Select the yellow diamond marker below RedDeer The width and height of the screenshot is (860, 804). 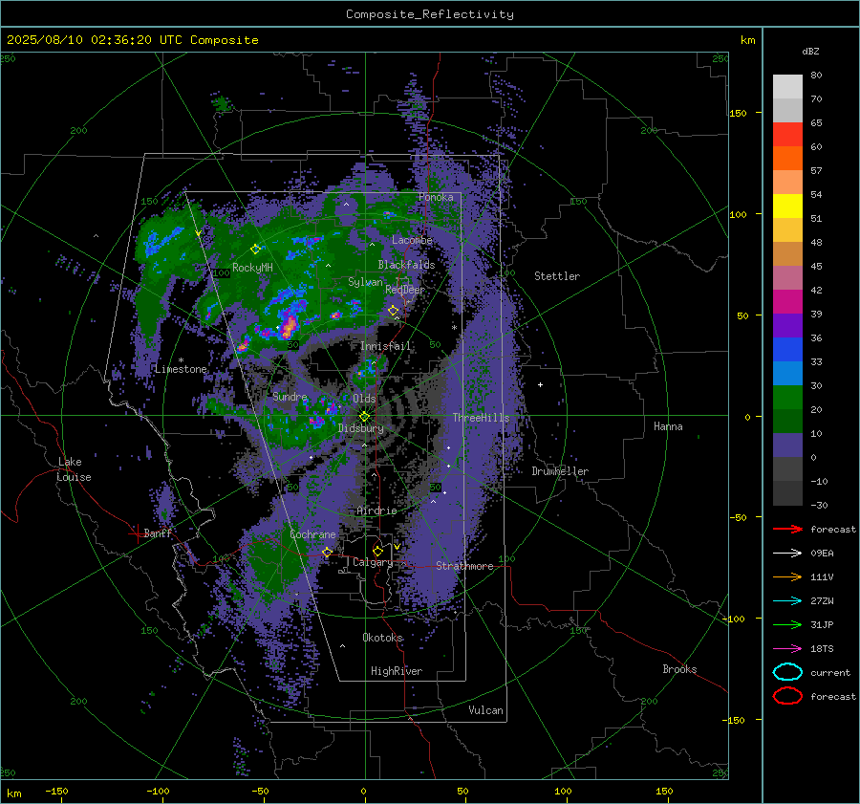pyautogui.click(x=393, y=311)
